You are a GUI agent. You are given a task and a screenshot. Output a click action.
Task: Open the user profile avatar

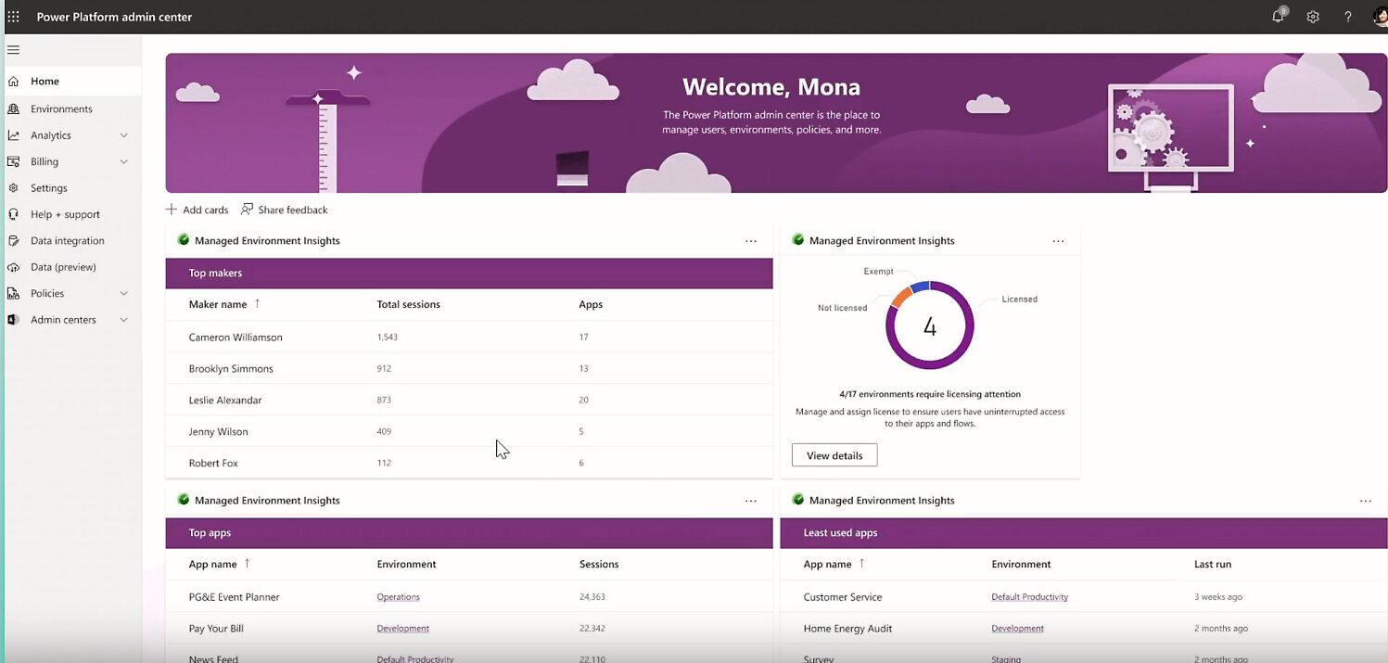1380,17
